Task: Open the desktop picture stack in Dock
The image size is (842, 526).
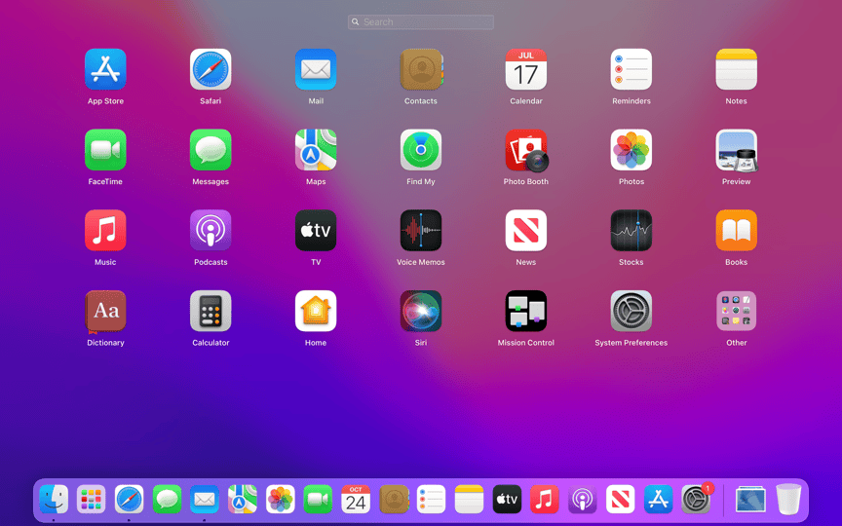Action: click(750, 500)
